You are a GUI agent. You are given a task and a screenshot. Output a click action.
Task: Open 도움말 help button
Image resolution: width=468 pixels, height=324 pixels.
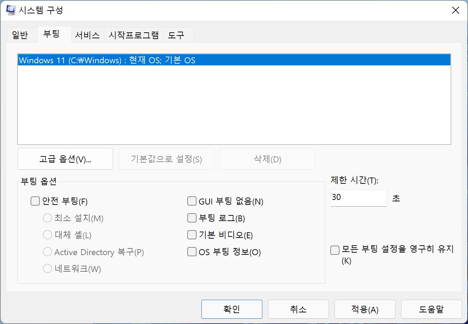coord(431,309)
